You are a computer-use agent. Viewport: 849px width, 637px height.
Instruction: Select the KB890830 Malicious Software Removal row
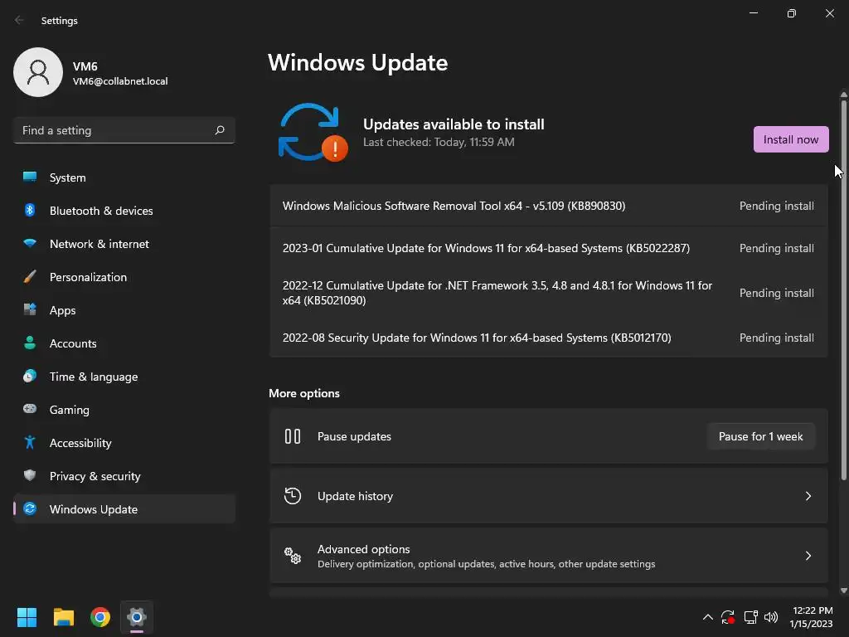[548, 206]
